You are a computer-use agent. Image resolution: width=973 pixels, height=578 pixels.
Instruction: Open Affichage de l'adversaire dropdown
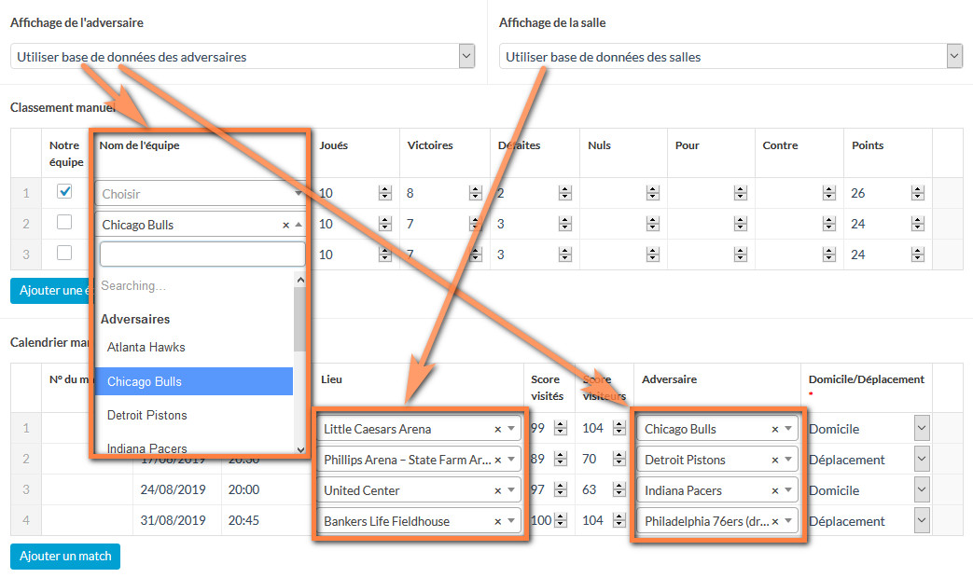point(243,57)
